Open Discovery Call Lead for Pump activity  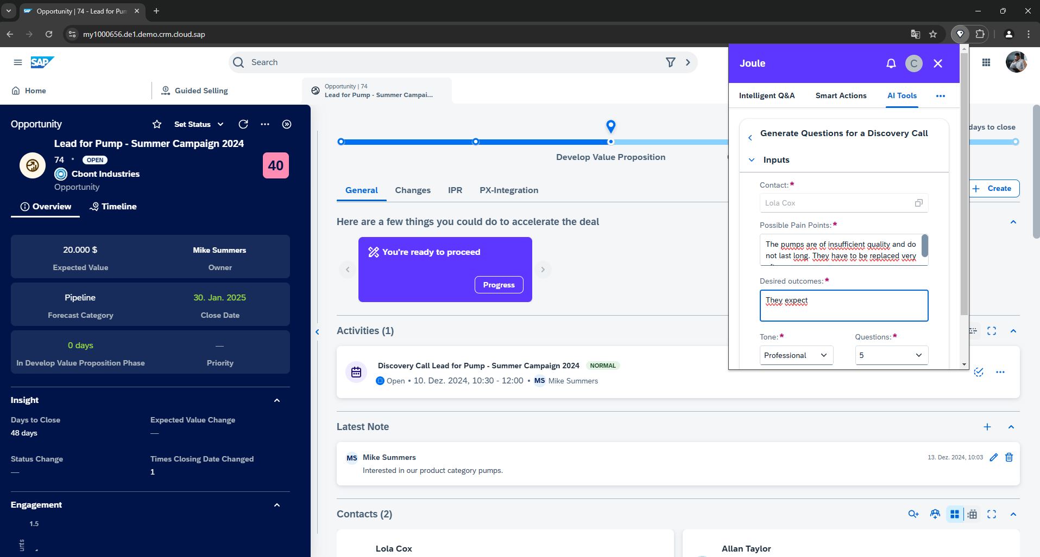point(478,366)
